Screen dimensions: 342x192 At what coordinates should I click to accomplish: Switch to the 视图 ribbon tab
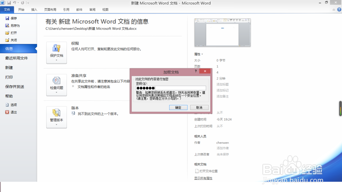click(105, 10)
